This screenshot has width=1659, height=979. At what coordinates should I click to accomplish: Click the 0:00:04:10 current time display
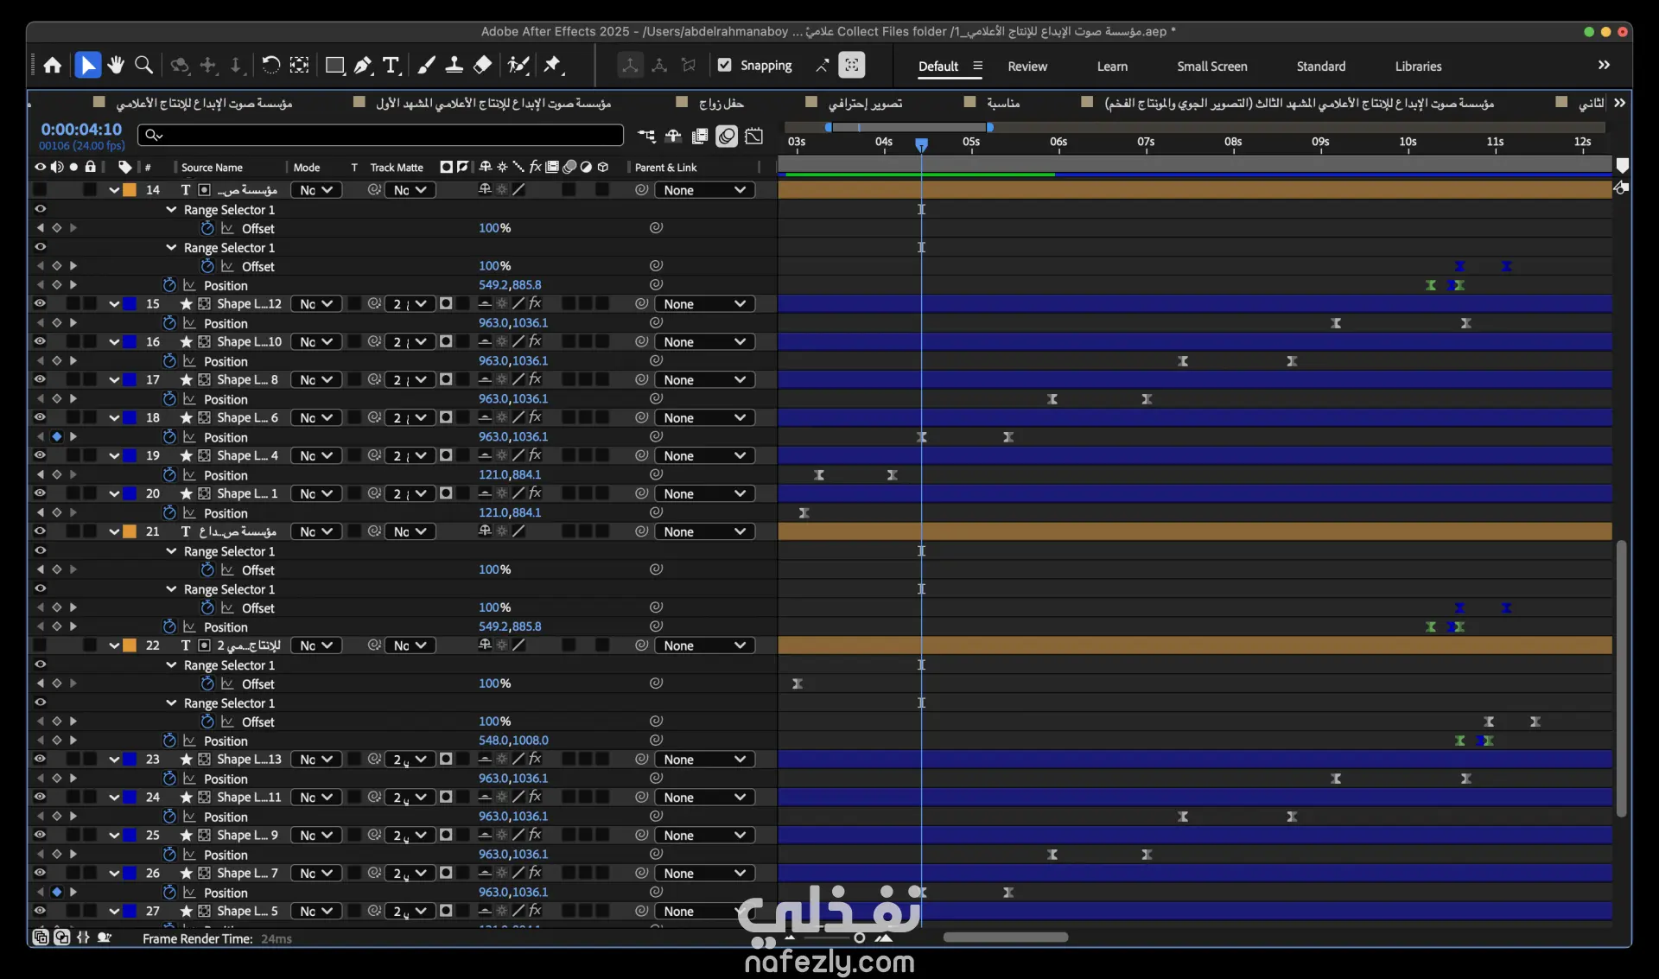click(x=81, y=130)
